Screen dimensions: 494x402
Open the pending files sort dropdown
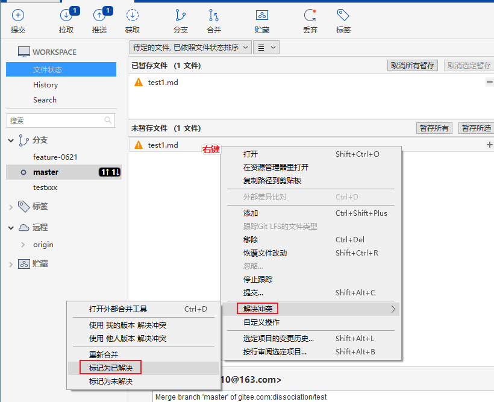point(190,48)
